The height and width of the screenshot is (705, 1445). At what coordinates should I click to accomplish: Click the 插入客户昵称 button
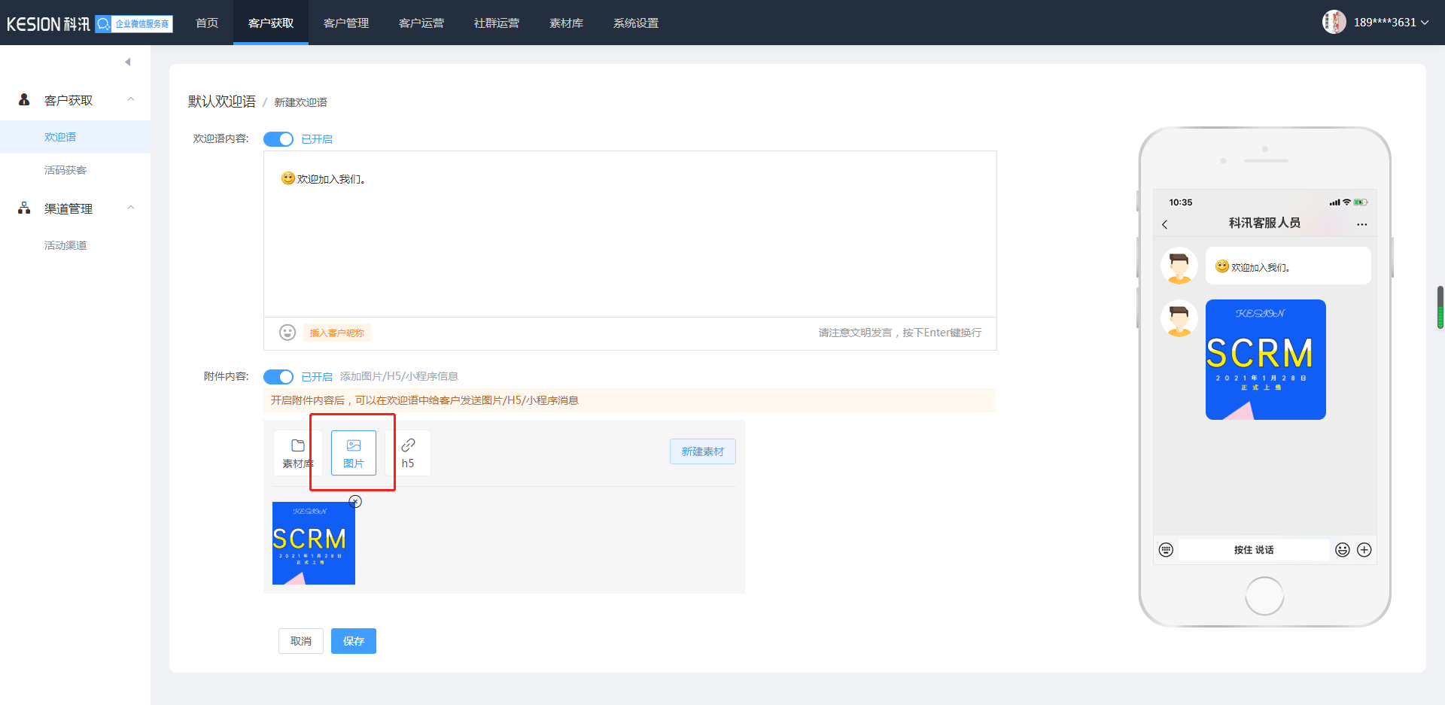(x=337, y=333)
